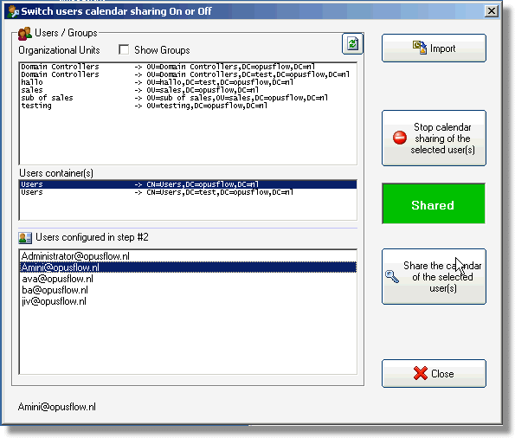Close the dialog with the title bar X

(x=491, y=11)
